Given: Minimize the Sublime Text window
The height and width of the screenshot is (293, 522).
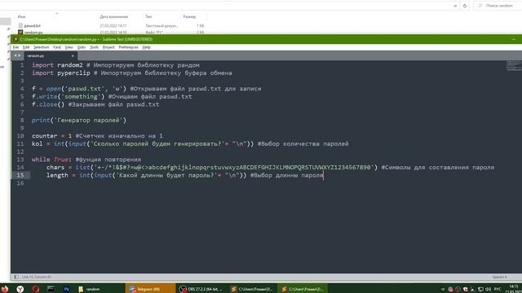Looking at the screenshot, I should coord(514,39).
